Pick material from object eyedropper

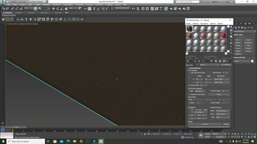click(197, 65)
